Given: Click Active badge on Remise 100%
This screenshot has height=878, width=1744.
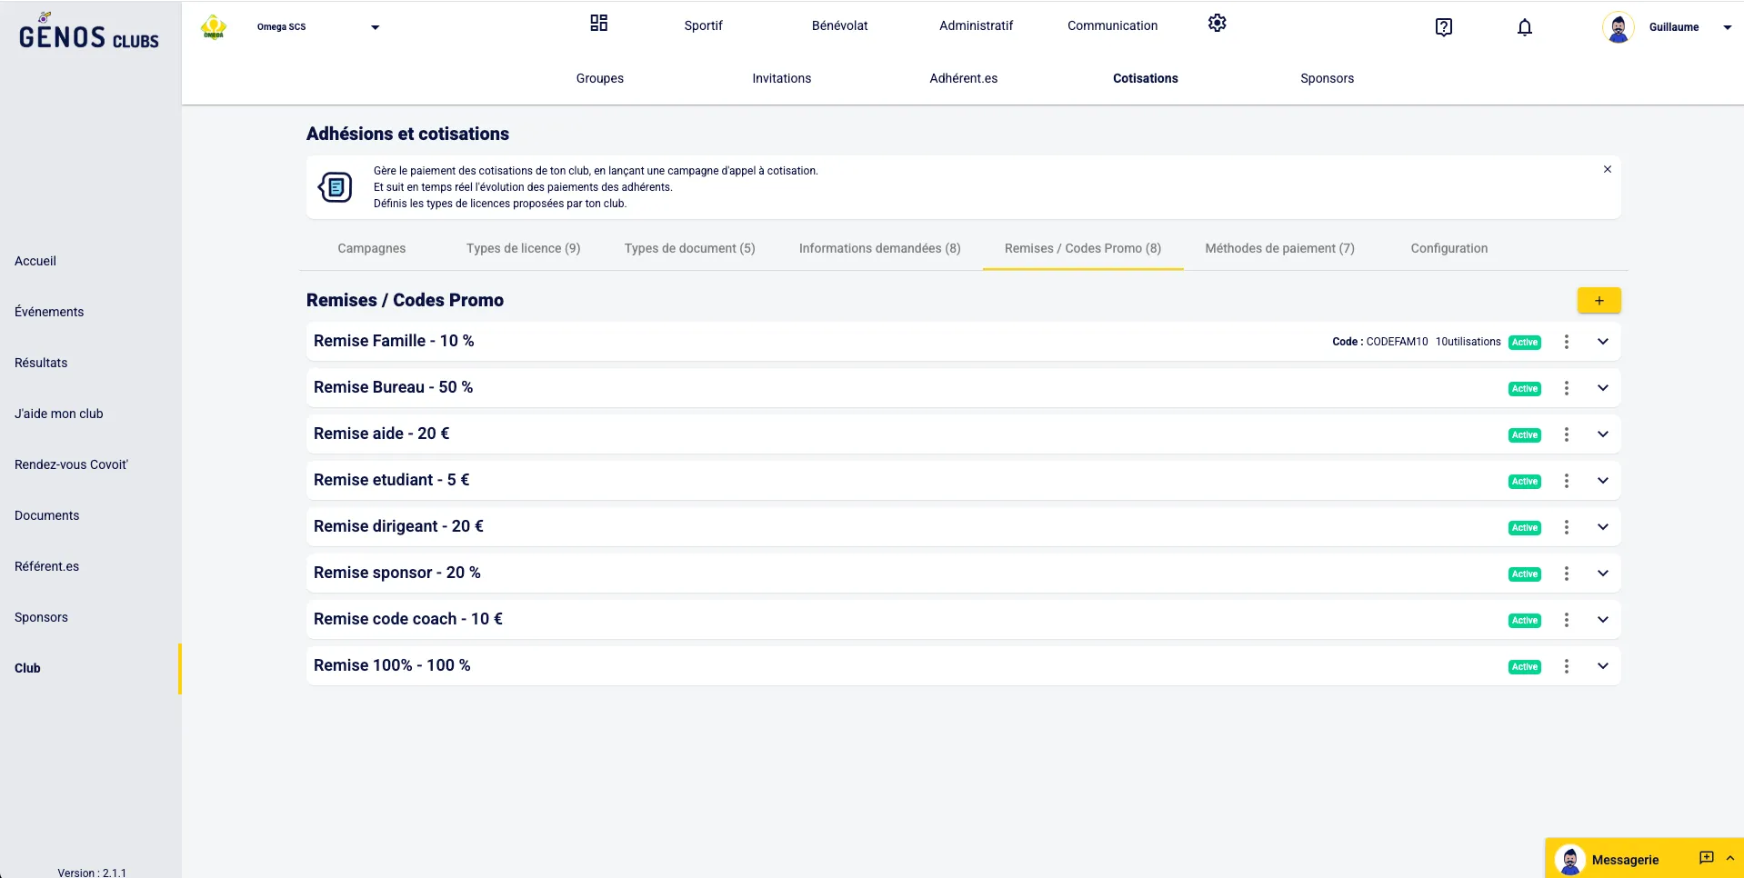Looking at the screenshot, I should [1524, 667].
